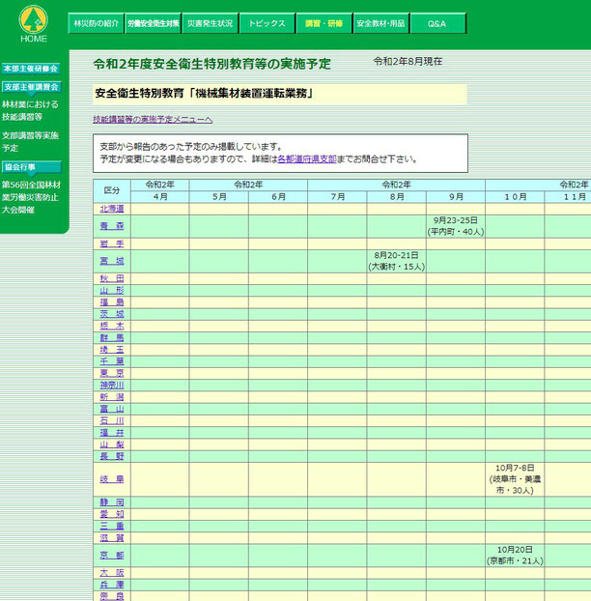Open the 安全教材・用品 menu tab

pyautogui.click(x=381, y=23)
